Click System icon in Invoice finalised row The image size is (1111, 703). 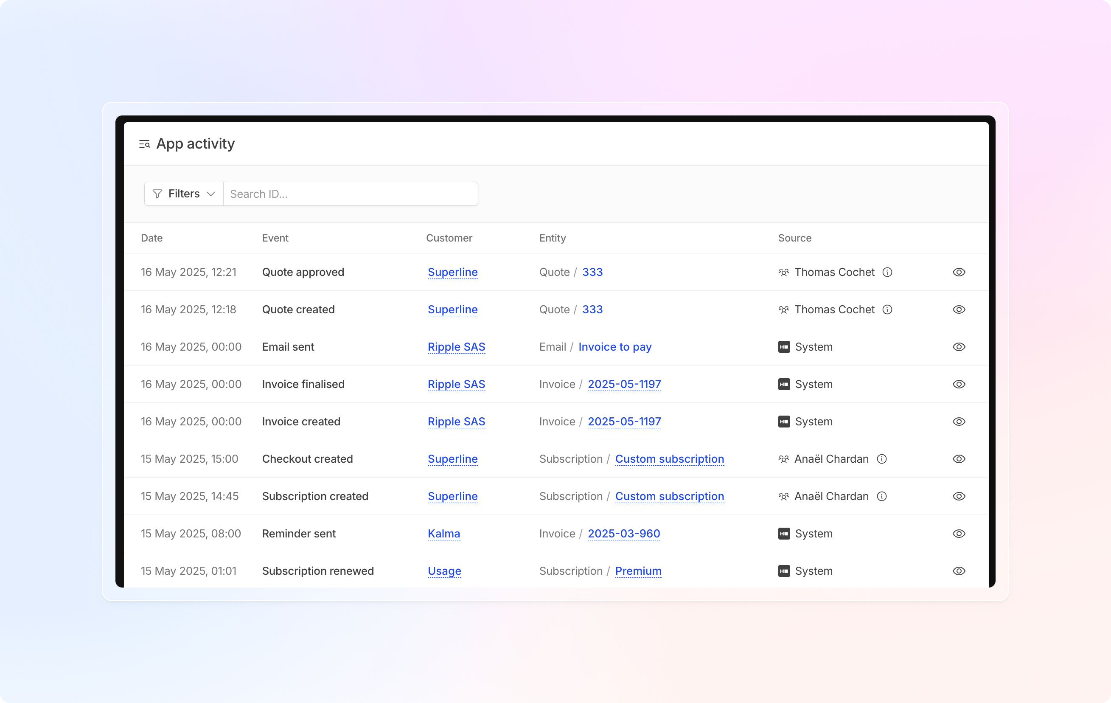click(784, 385)
